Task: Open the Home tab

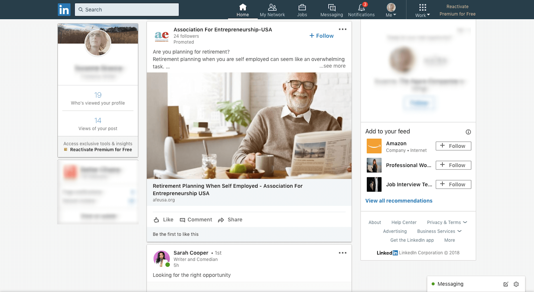Action: point(243,10)
